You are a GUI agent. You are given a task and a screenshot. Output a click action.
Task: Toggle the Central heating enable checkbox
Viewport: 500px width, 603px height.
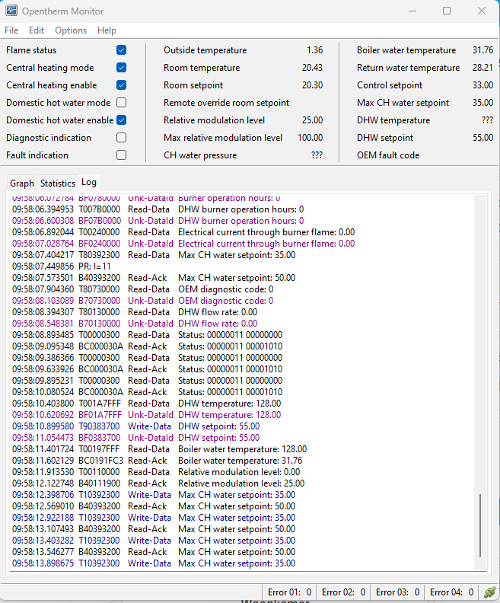pos(121,85)
